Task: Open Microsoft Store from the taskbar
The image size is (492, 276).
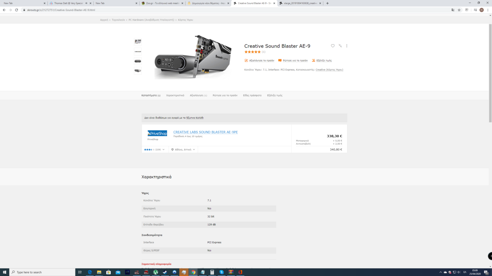Action: [108, 272]
